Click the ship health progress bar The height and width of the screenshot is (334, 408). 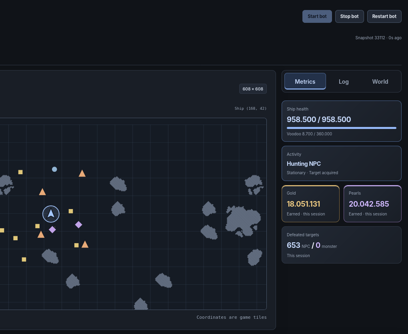[341, 128]
